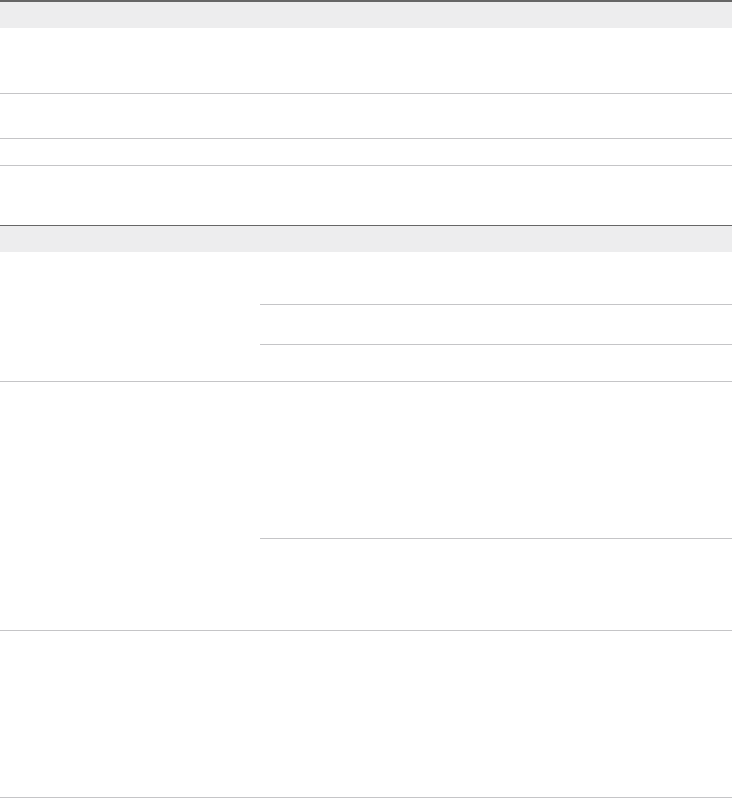The height and width of the screenshot is (798, 732).
Task: Click the second gray section header band
Action: (x=366, y=238)
